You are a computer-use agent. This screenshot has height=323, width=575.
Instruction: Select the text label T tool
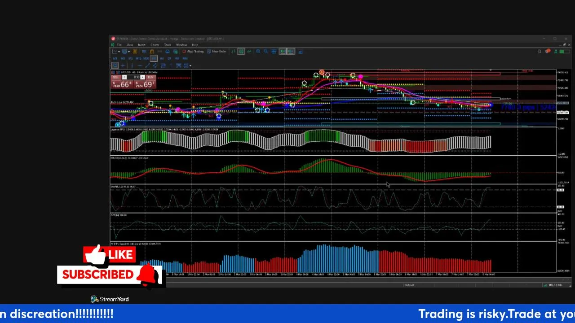[x=171, y=65]
